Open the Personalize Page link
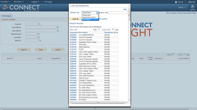 point(189,13)
